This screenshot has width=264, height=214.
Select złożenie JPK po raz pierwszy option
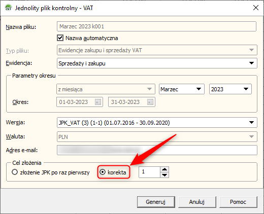point(15,172)
